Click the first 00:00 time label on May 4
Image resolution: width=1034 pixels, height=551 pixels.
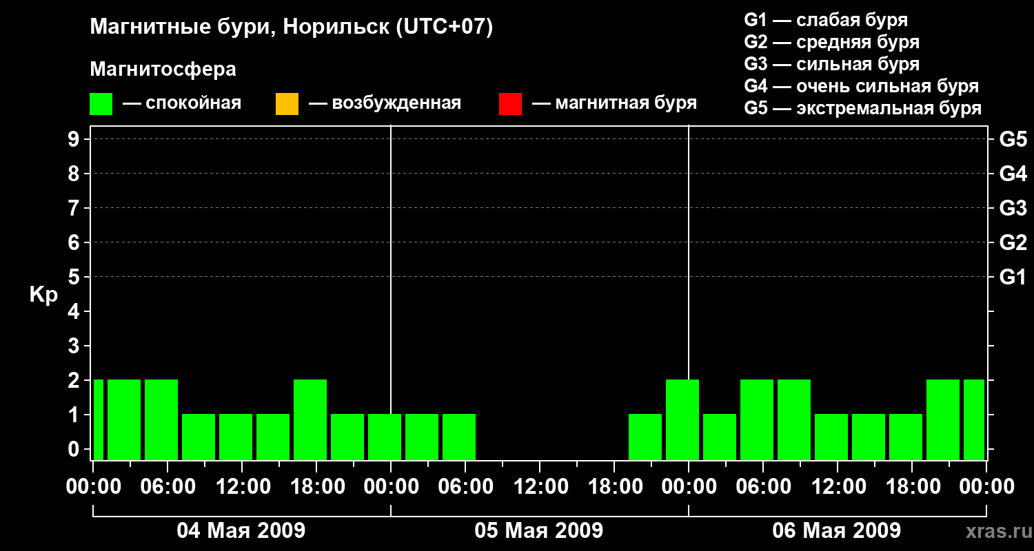click(x=92, y=487)
